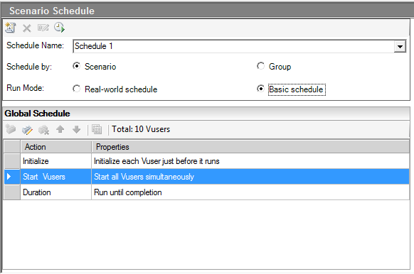Click the disabled table icon beside Total Vusers

(97, 129)
